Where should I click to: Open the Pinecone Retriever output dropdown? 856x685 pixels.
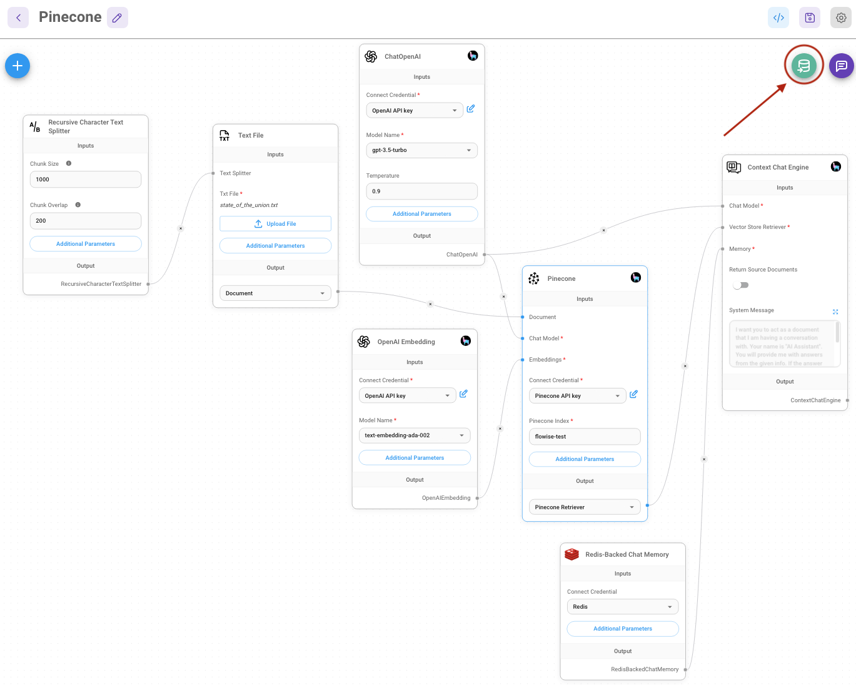pyautogui.click(x=584, y=507)
